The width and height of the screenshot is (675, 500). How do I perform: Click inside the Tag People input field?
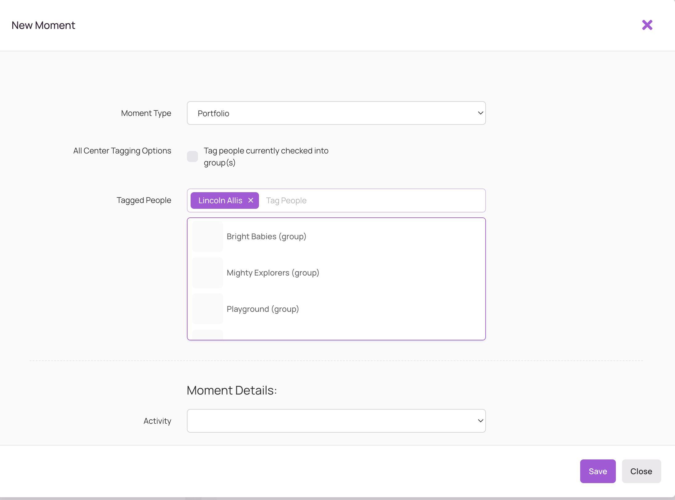coord(339,200)
